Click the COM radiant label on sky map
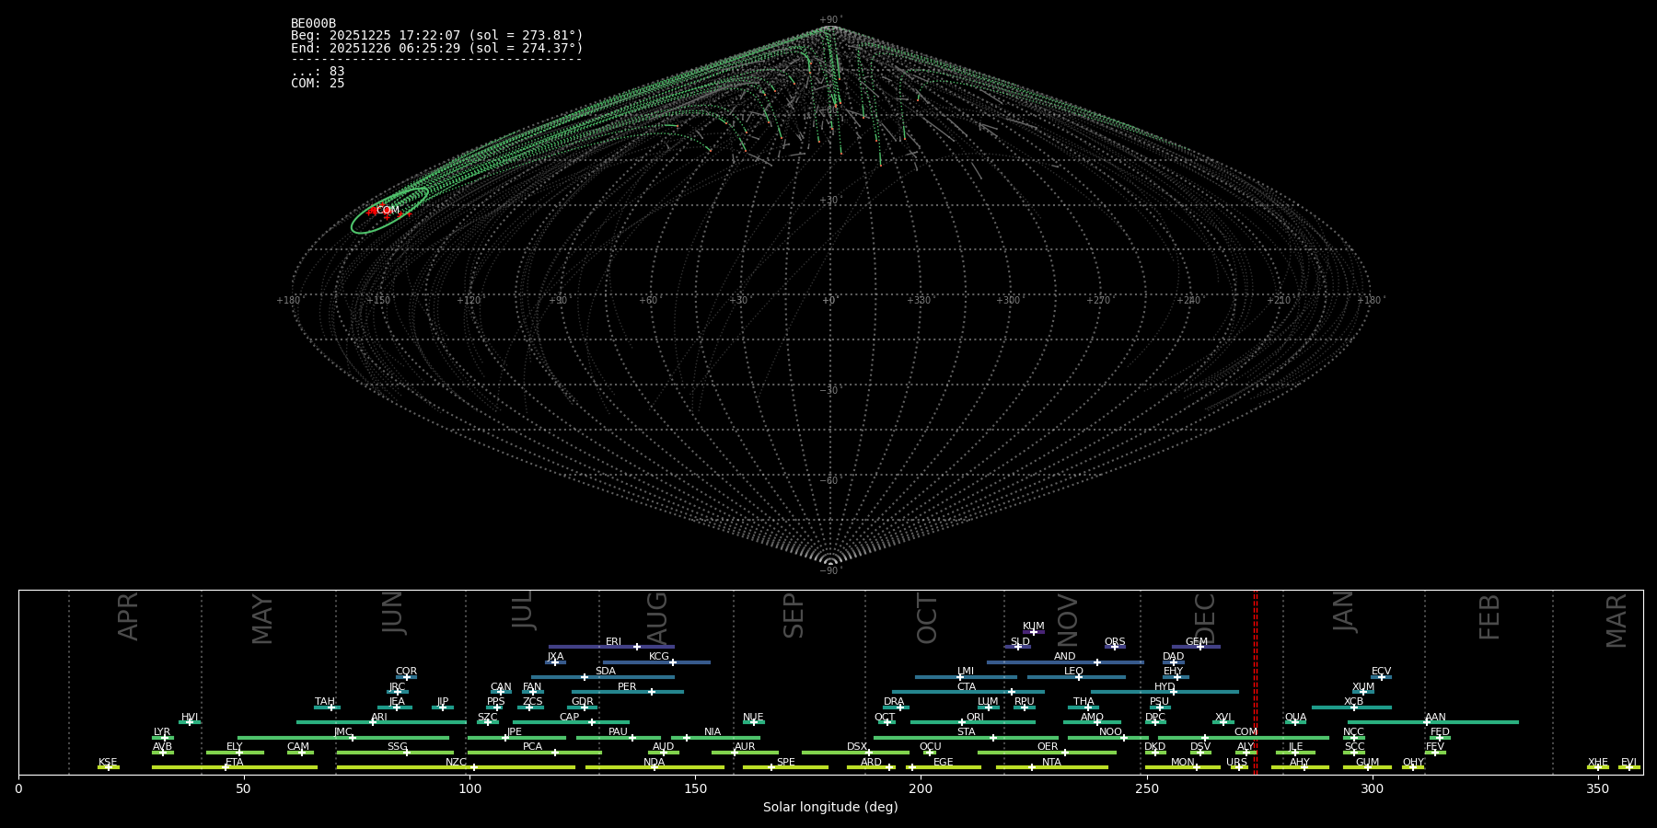 point(388,211)
